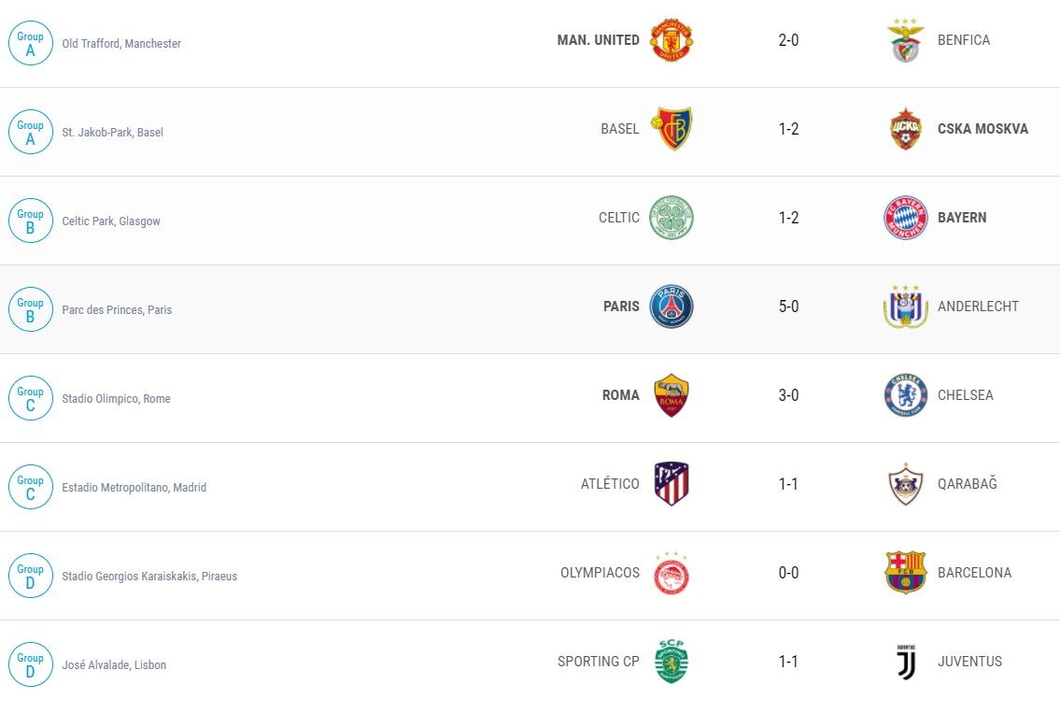
Task: Click the Sporting CP crest
Action: point(671,662)
